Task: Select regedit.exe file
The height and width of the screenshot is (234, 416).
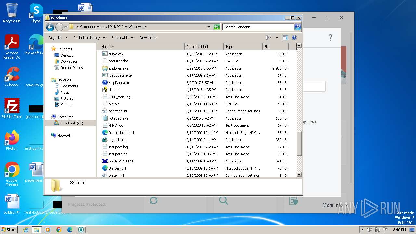Action: [x=117, y=140]
